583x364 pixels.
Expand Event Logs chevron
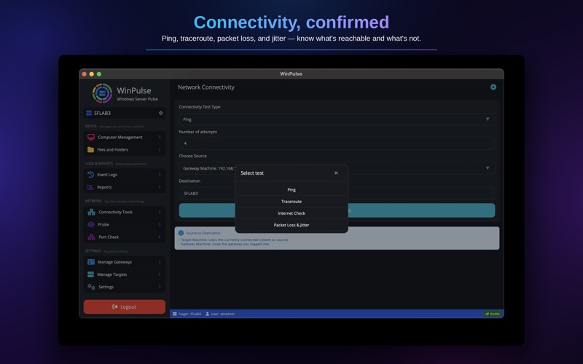(160, 175)
